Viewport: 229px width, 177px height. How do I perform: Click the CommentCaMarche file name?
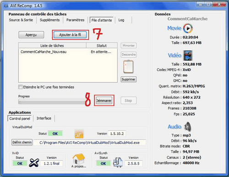pyautogui.click(x=187, y=19)
